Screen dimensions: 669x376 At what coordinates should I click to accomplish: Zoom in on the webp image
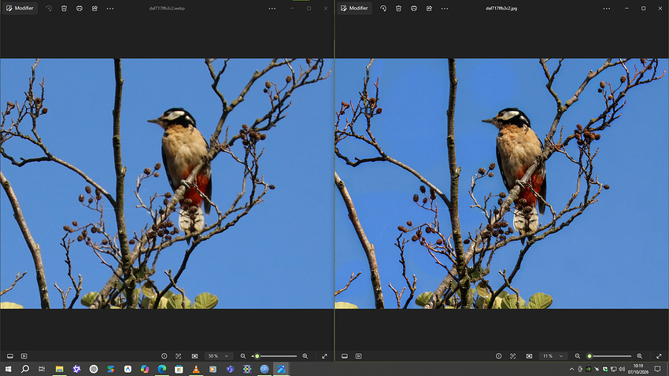click(305, 356)
